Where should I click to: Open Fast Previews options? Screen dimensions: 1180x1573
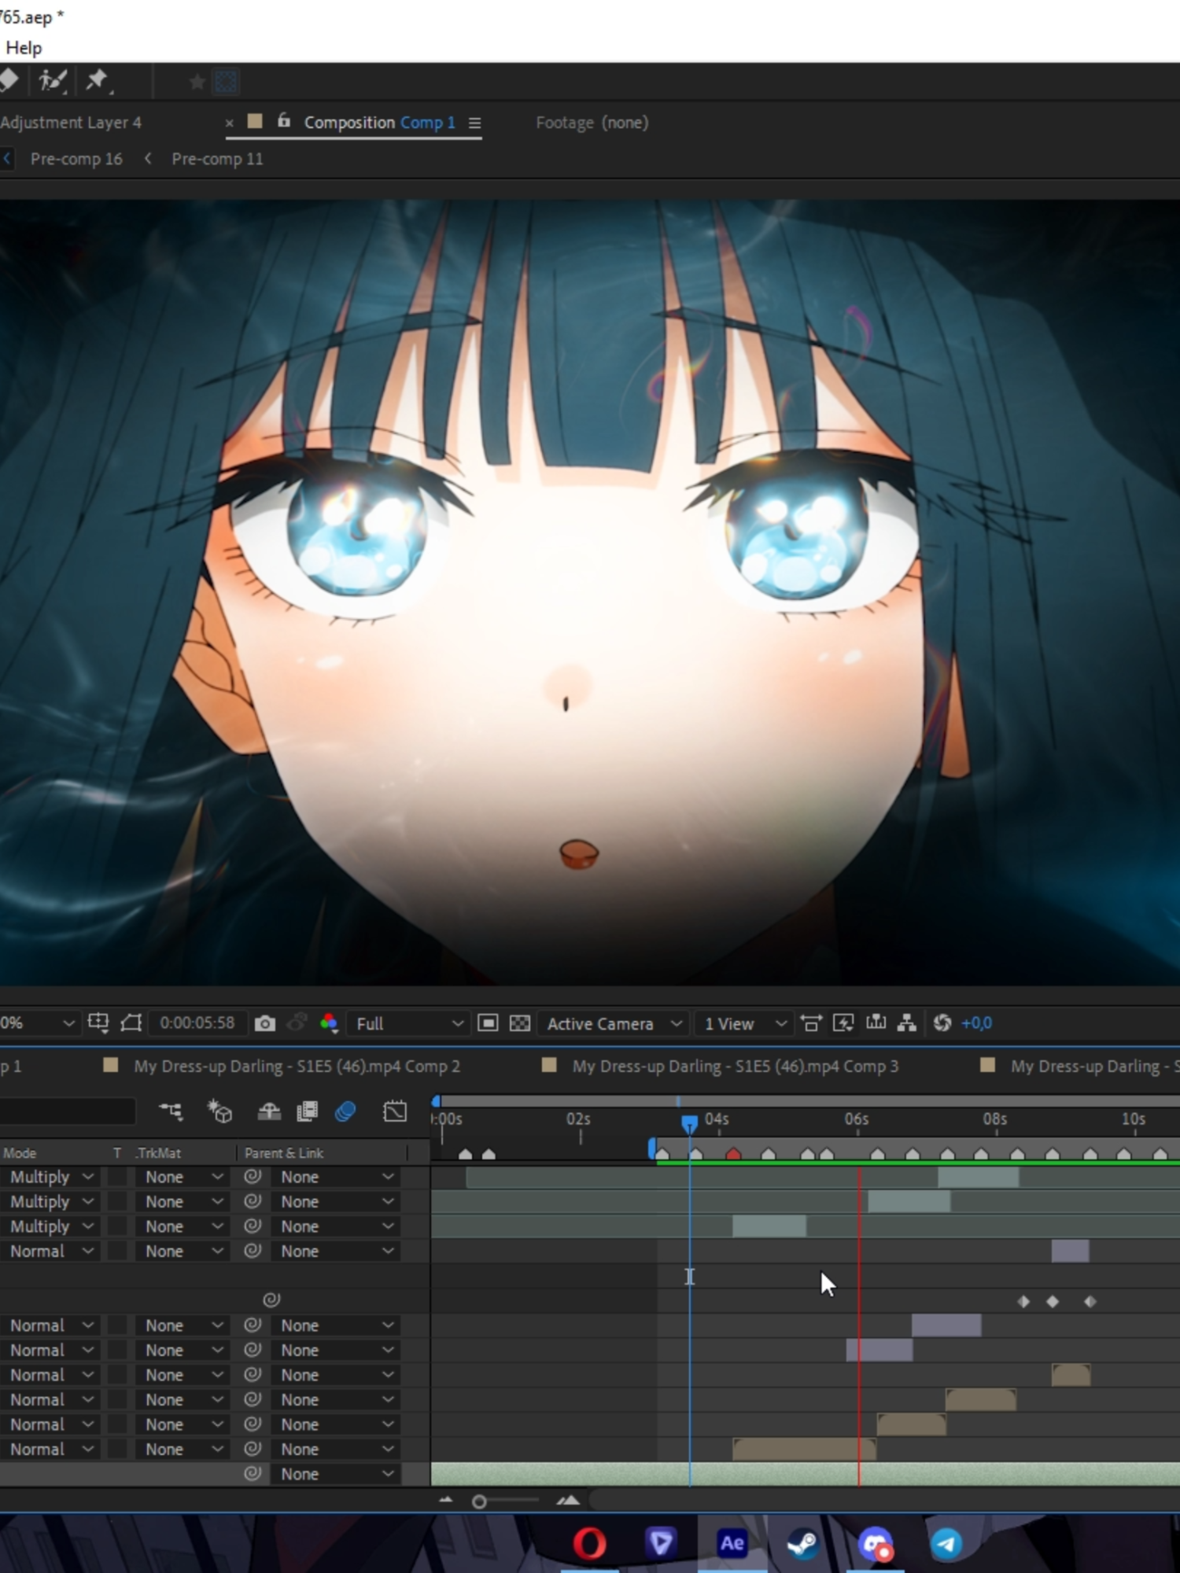click(843, 1023)
